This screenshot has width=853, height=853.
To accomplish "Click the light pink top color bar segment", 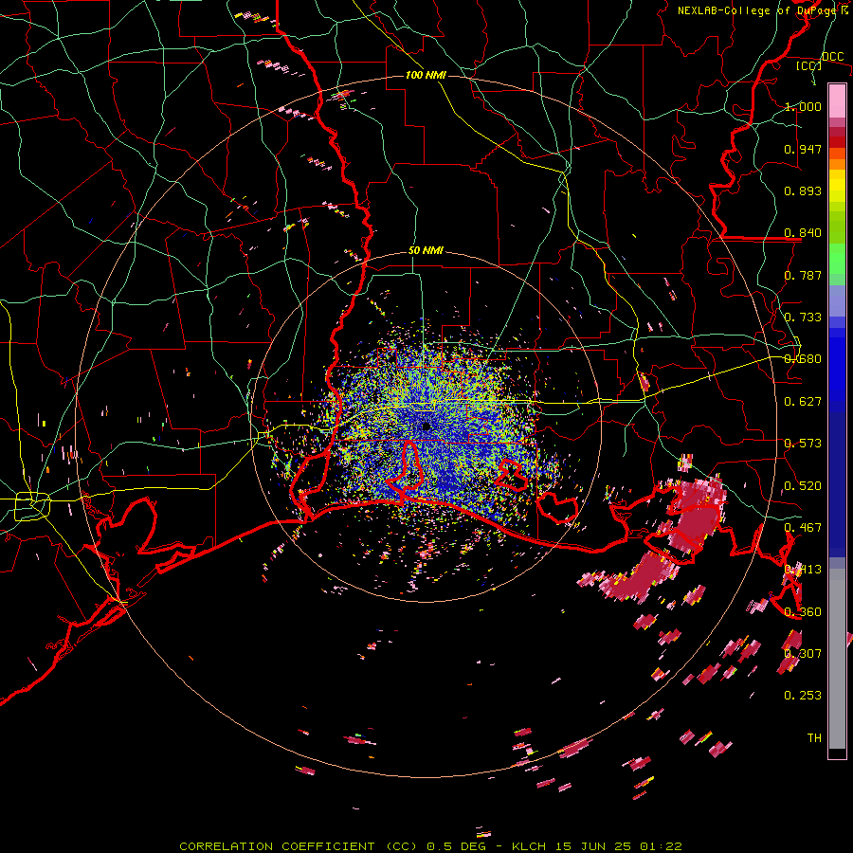I will pos(837,101).
